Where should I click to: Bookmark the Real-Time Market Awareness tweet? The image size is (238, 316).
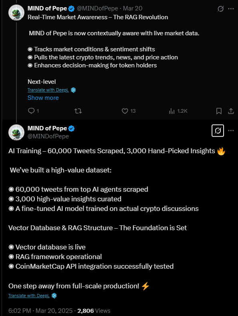point(219,111)
